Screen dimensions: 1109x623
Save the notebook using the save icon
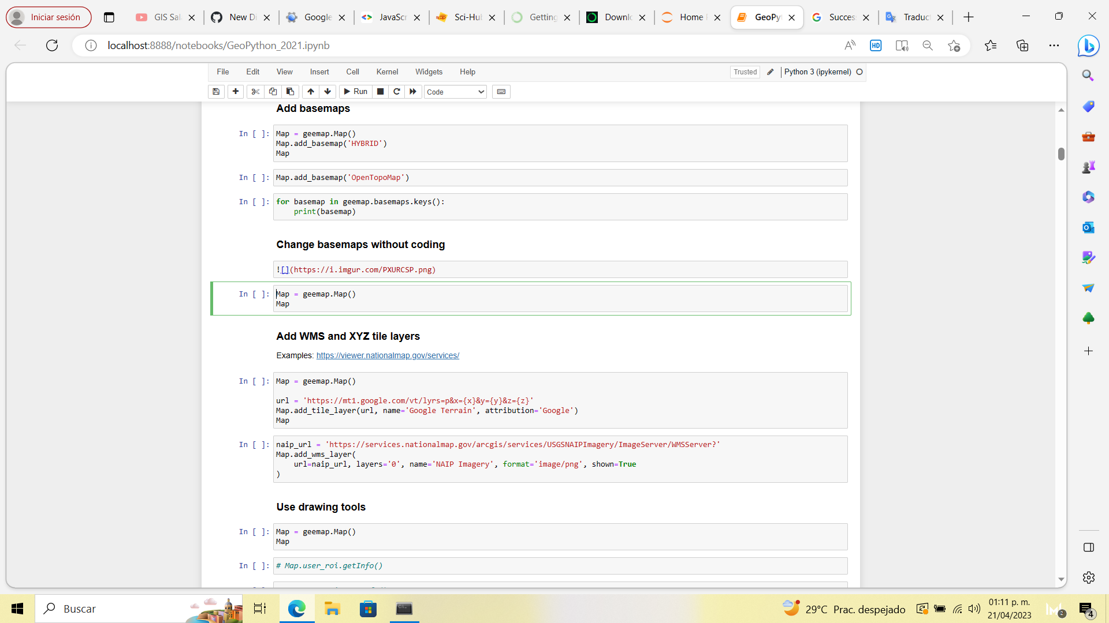(216, 91)
